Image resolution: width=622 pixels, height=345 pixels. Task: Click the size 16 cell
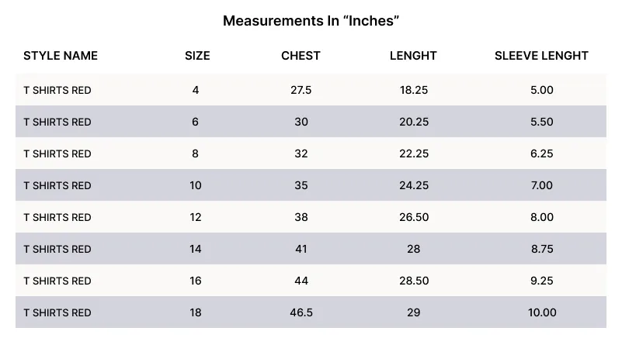[196, 281]
